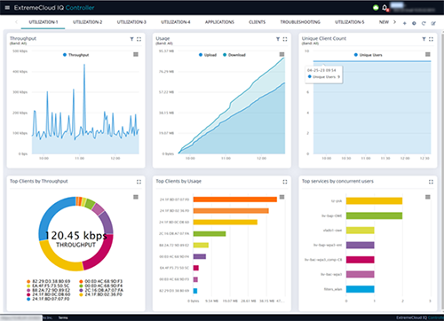Screen dimensions: 444x321
Task: Select the orange top bar in Top Clients by Usage
Action: tap(235, 200)
